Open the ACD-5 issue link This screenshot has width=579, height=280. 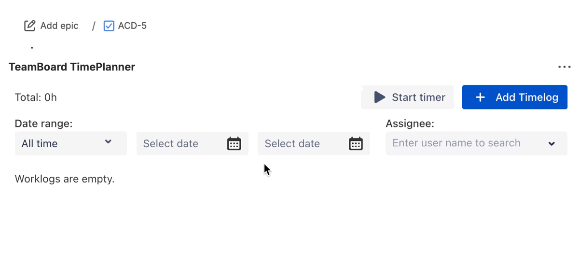tap(132, 26)
